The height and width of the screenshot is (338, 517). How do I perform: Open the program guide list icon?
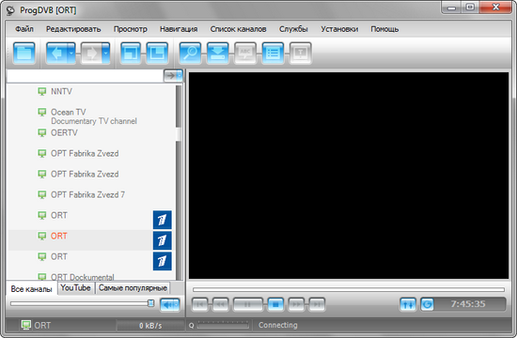273,53
